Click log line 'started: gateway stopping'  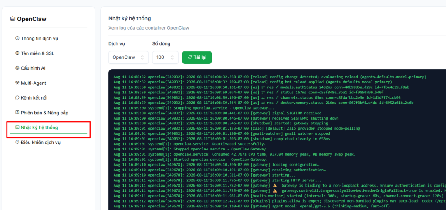(x=221, y=123)
